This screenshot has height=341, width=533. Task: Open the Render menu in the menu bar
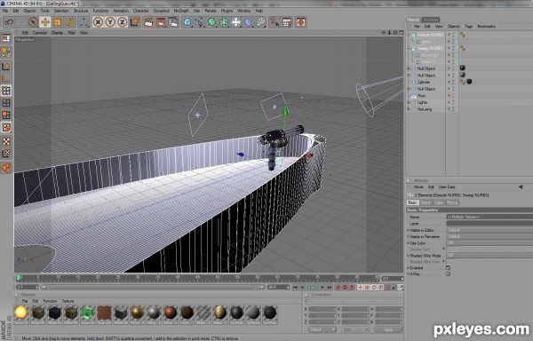[211, 11]
